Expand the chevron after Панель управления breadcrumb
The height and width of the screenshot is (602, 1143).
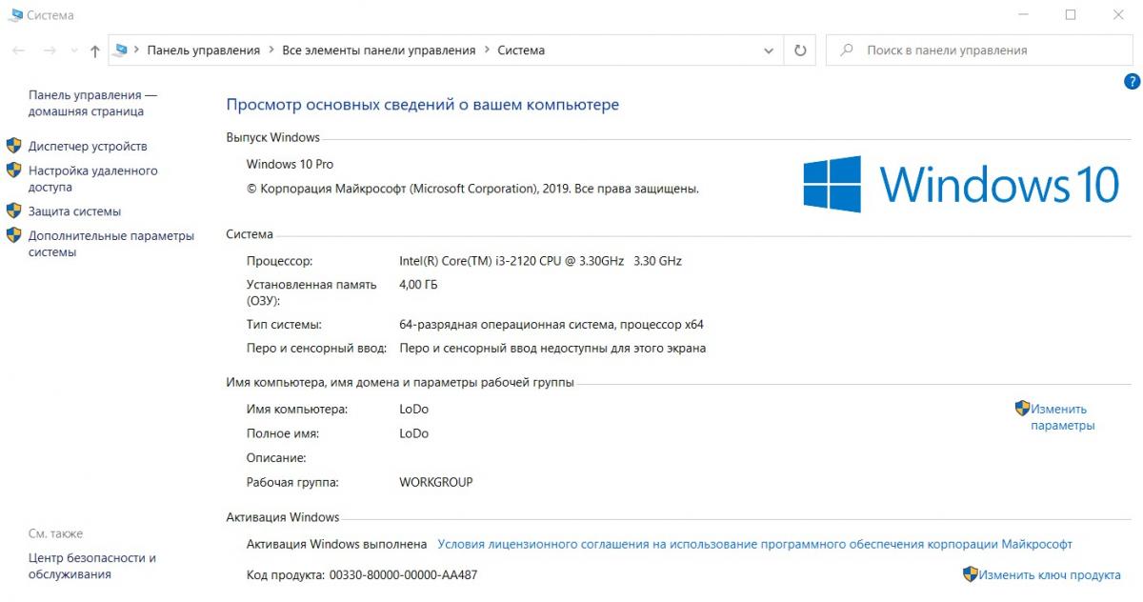tap(271, 50)
